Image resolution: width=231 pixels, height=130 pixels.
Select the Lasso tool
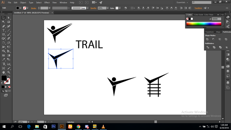point(9,22)
